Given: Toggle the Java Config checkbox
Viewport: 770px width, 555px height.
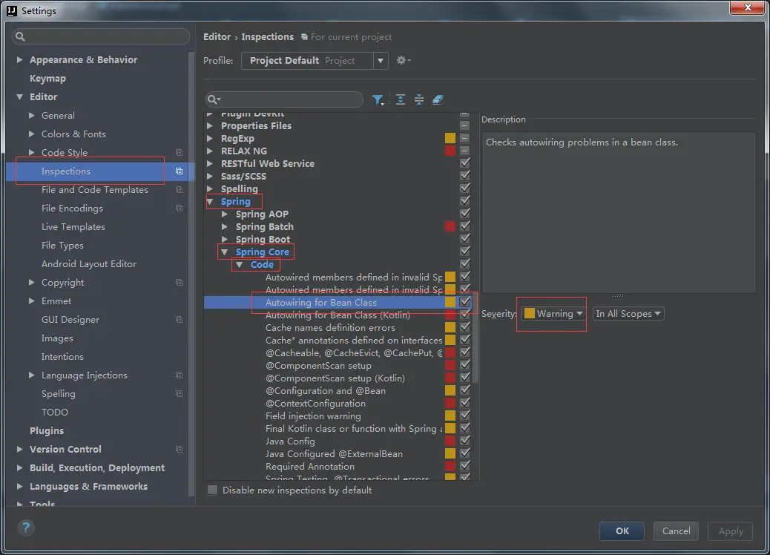Looking at the screenshot, I should click(x=464, y=441).
